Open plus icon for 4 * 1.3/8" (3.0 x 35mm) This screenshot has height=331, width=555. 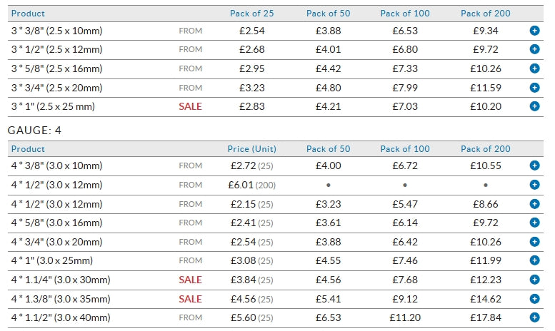point(534,298)
